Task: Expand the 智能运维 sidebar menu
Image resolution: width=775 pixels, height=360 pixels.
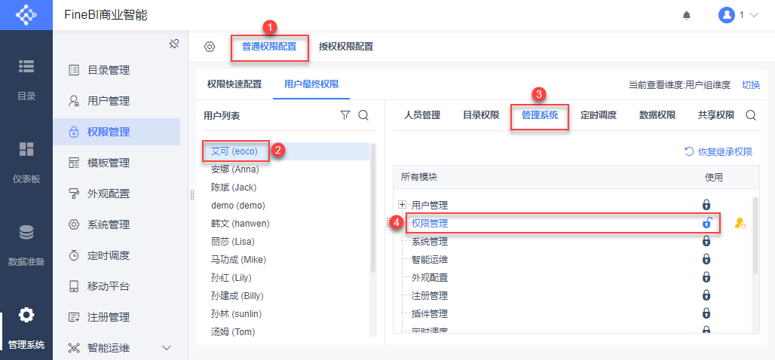Action: click(167, 348)
